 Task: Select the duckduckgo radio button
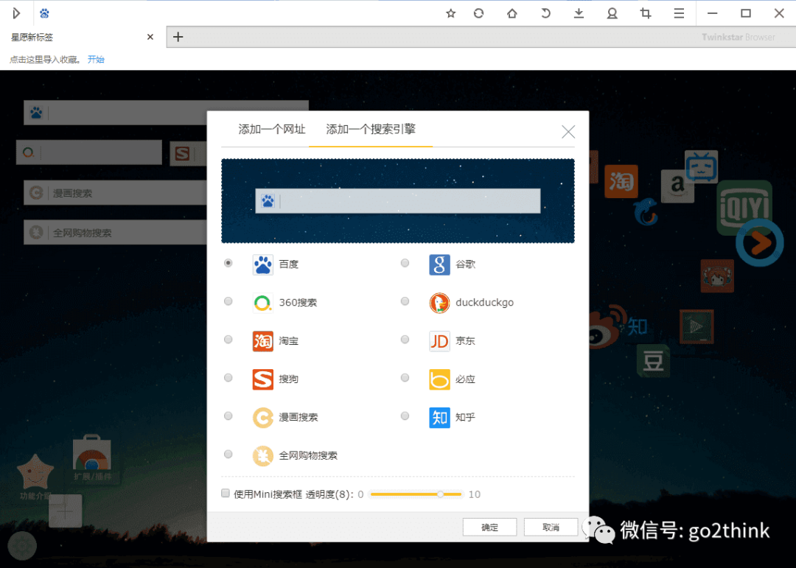click(x=405, y=301)
